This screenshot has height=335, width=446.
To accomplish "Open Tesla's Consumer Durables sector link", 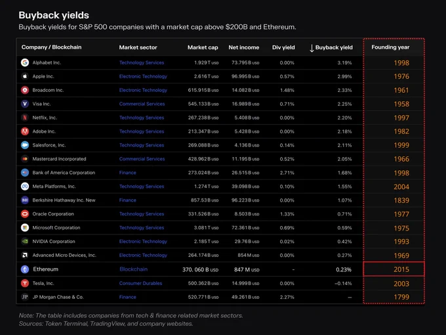I will 140,283.
